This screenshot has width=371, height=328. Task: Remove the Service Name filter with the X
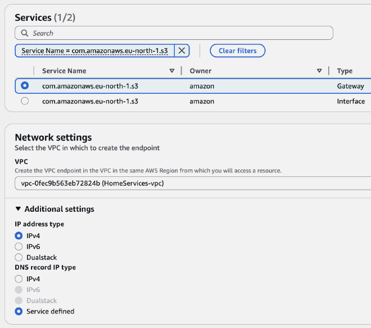coord(182,51)
